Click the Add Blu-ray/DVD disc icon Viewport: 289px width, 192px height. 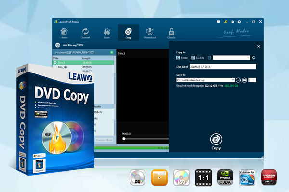(x=58, y=45)
